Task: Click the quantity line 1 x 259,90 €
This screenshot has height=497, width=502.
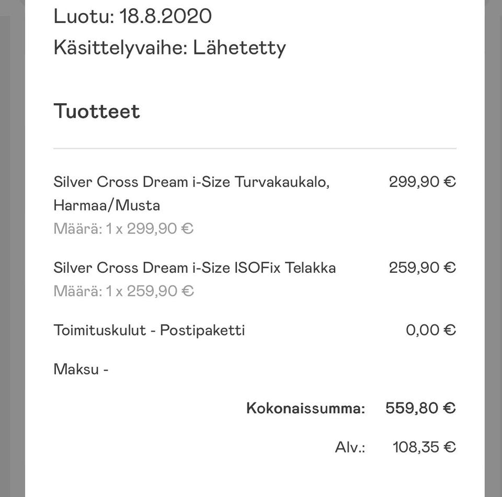Action: (x=123, y=291)
